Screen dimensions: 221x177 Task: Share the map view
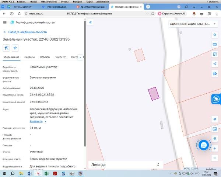215,64
